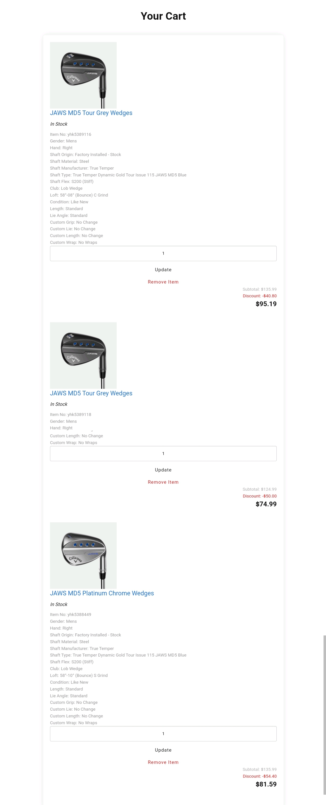The height and width of the screenshot is (805, 326).
Task: Open the first JAWS MD5 Tour Grey product image
Action: (83, 75)
